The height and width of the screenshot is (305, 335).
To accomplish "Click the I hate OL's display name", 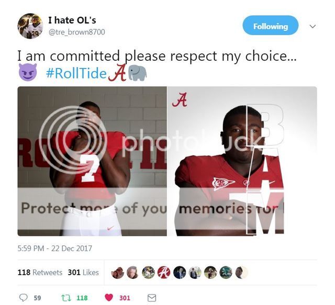I will pos(72,20).
